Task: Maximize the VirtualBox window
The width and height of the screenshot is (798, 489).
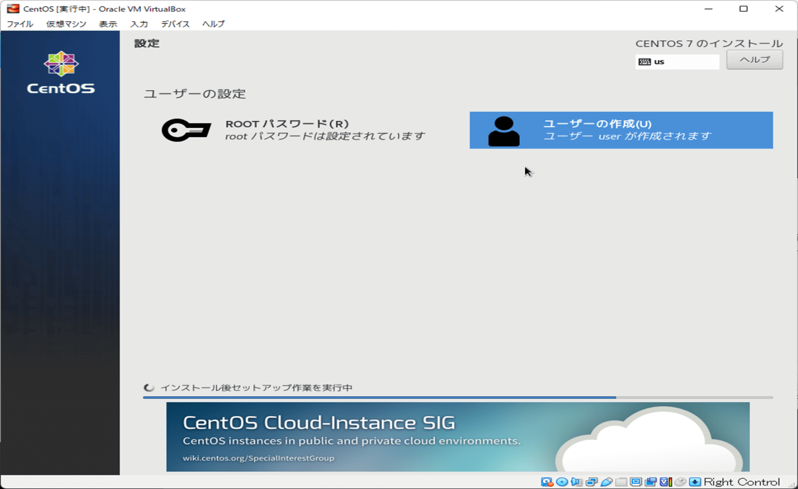Action: [x=743, y=9]
